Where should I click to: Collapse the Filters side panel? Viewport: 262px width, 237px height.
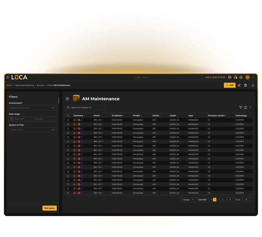67,99
